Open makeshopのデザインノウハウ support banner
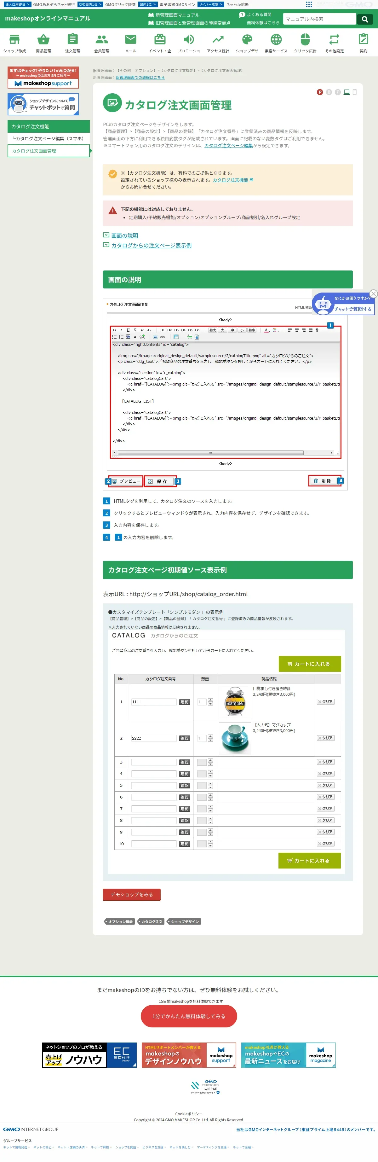The image size is (378, 1162). point(189,1055)
